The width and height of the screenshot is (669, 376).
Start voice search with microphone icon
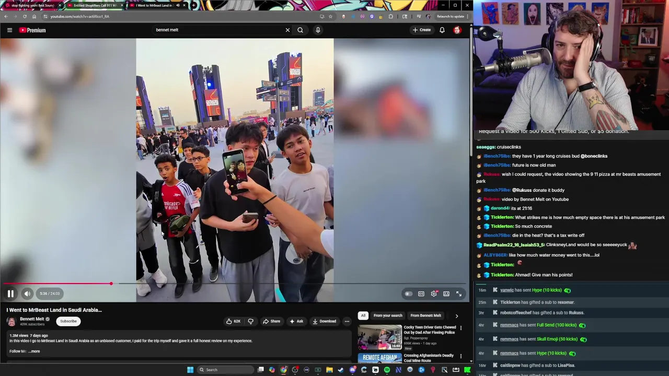click(318, 30)
